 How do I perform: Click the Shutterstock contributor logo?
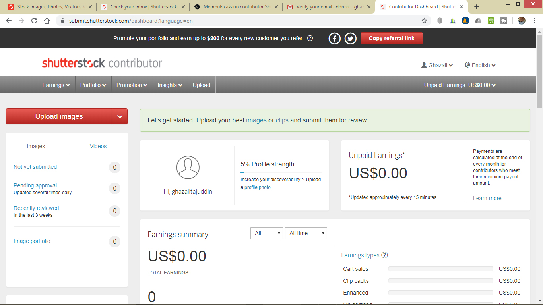coord(102,63)
